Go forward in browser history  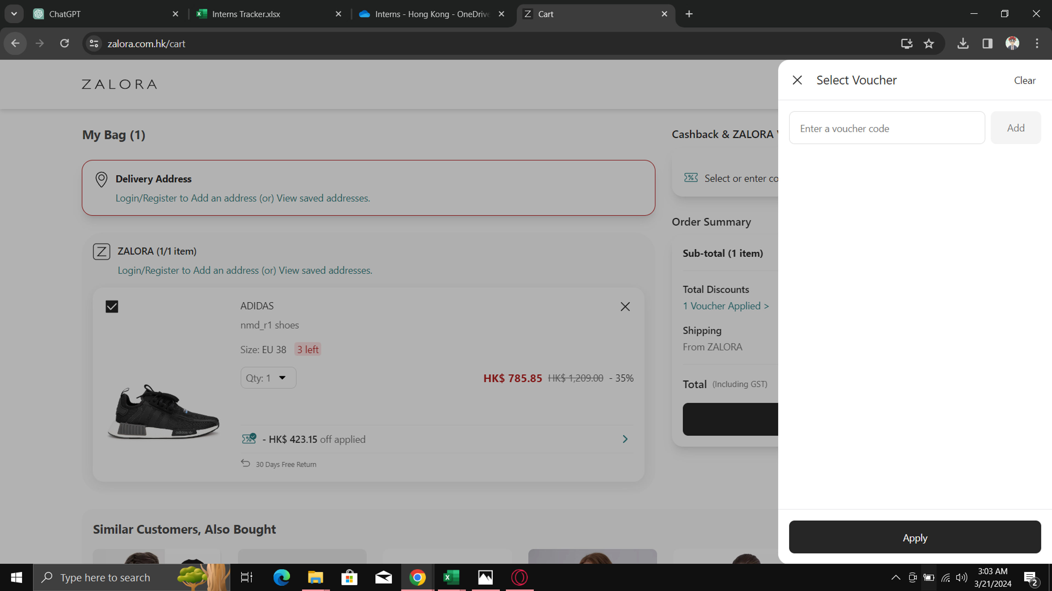[x=40, y=43]
